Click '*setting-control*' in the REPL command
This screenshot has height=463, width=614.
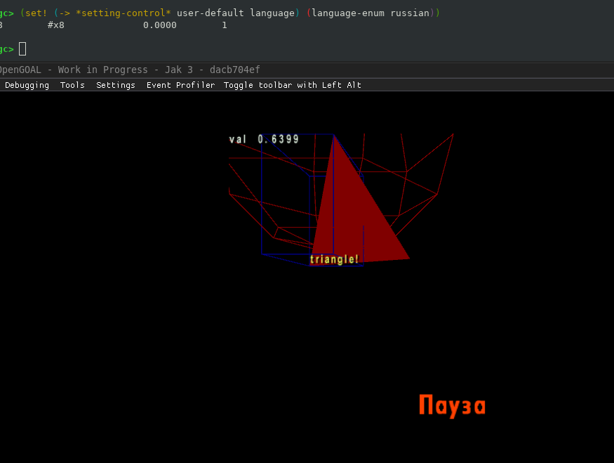click(124, 13)
